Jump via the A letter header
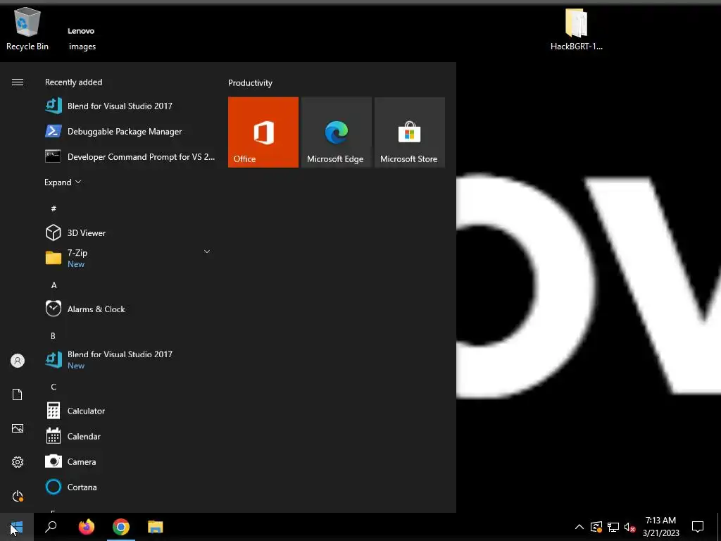This screenshot has width=721, height=541. [x=54, y=285]
